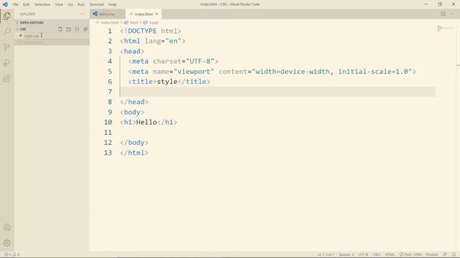The width and height of the screenshot is (460, 258).
Task: Click New File icon in CSS folder
Action: 60,29
